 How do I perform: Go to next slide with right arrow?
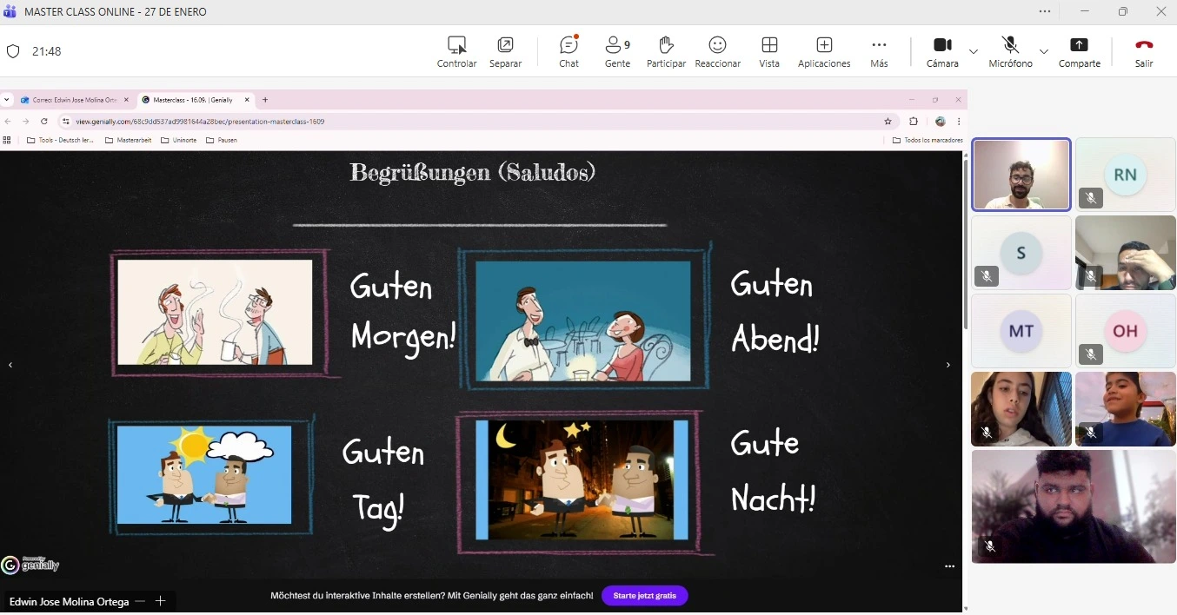coord(948,366)
